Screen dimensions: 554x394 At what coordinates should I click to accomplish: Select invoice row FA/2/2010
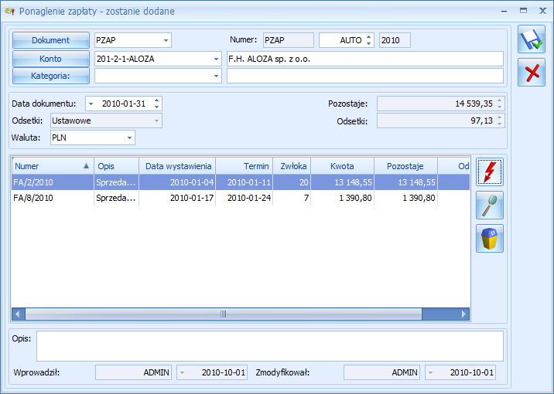pos(241,182)
